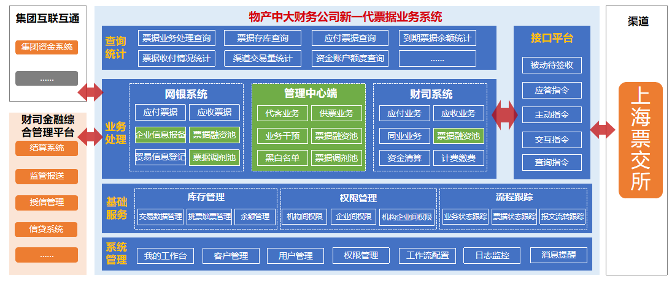Click 贸易信息登记
Image resolution: width=672 pixels, height=284 pixels.
160,157
